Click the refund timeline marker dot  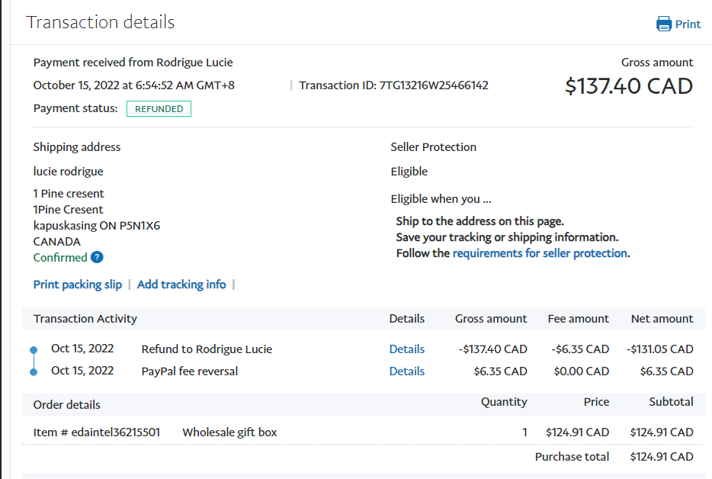coord(33,350)
